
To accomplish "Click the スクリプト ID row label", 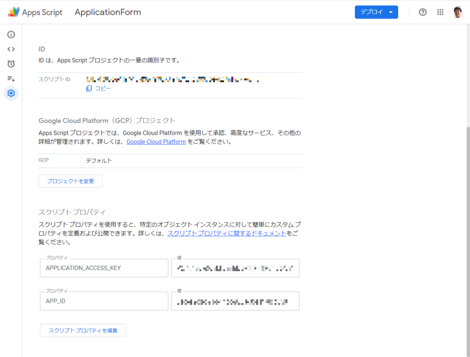I will click(54, 79).
